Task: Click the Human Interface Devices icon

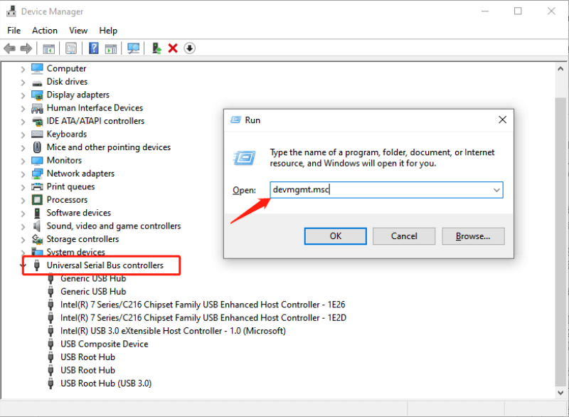Action: pyautogui.click(x=37, y=108)
